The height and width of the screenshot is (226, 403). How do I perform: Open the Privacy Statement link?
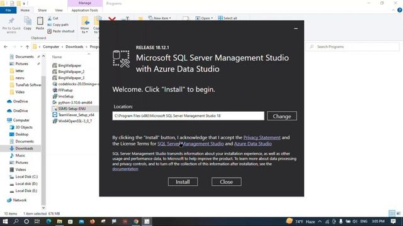click(262, 137)
